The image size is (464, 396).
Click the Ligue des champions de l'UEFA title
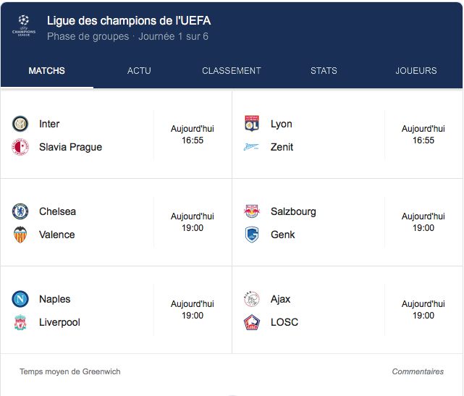pos(129,20)
